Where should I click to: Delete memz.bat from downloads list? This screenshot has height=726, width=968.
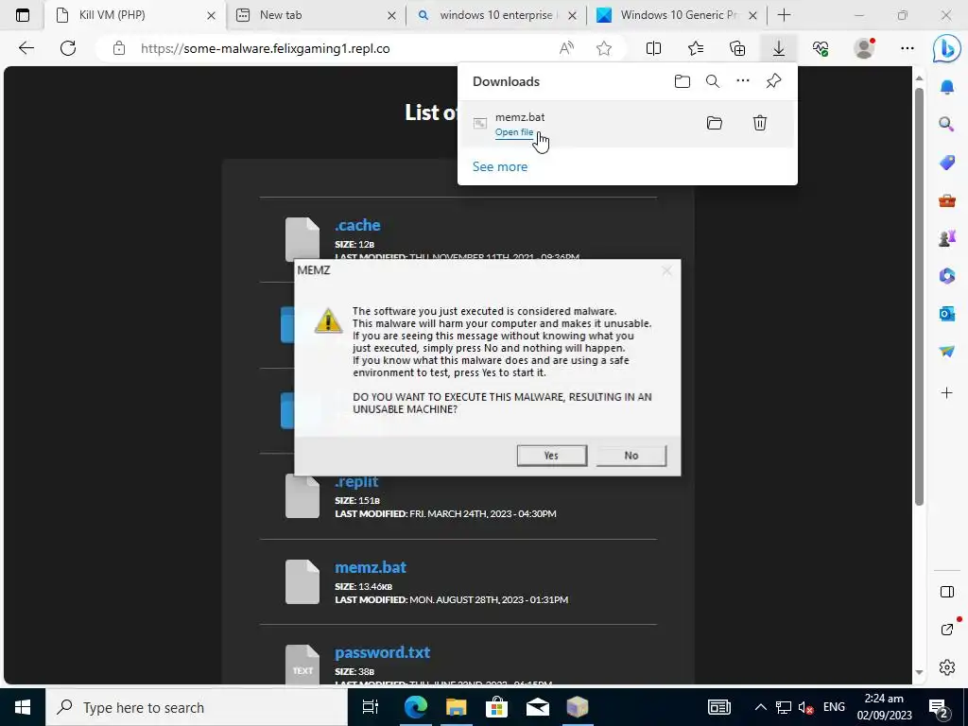click(760, 123)
